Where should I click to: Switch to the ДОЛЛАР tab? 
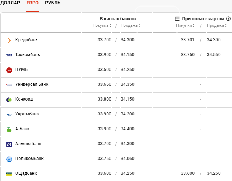[10, 3]
